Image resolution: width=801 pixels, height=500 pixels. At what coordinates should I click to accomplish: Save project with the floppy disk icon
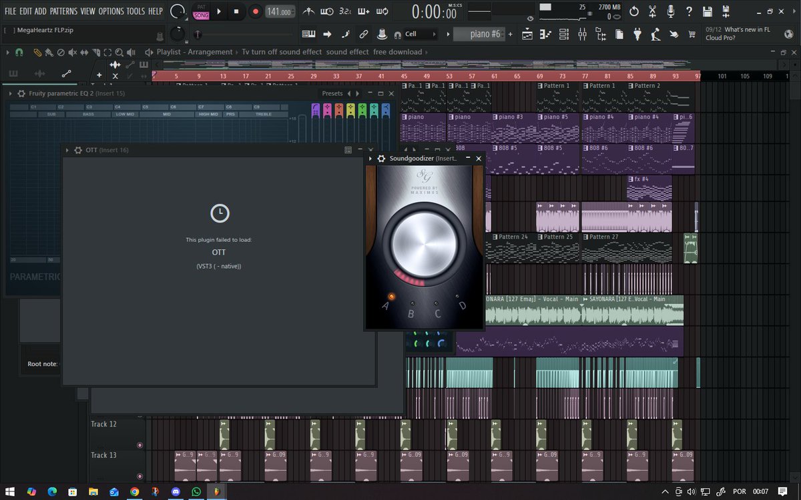tap(708, 11)
